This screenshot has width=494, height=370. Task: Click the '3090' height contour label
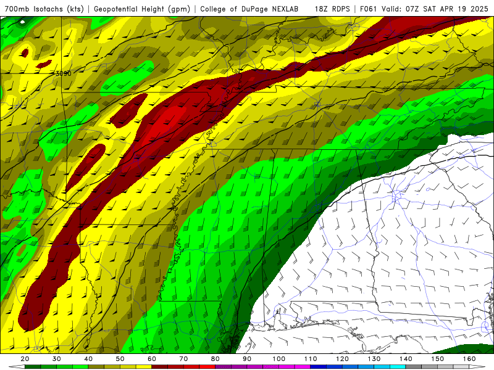[x=63, y=73]
